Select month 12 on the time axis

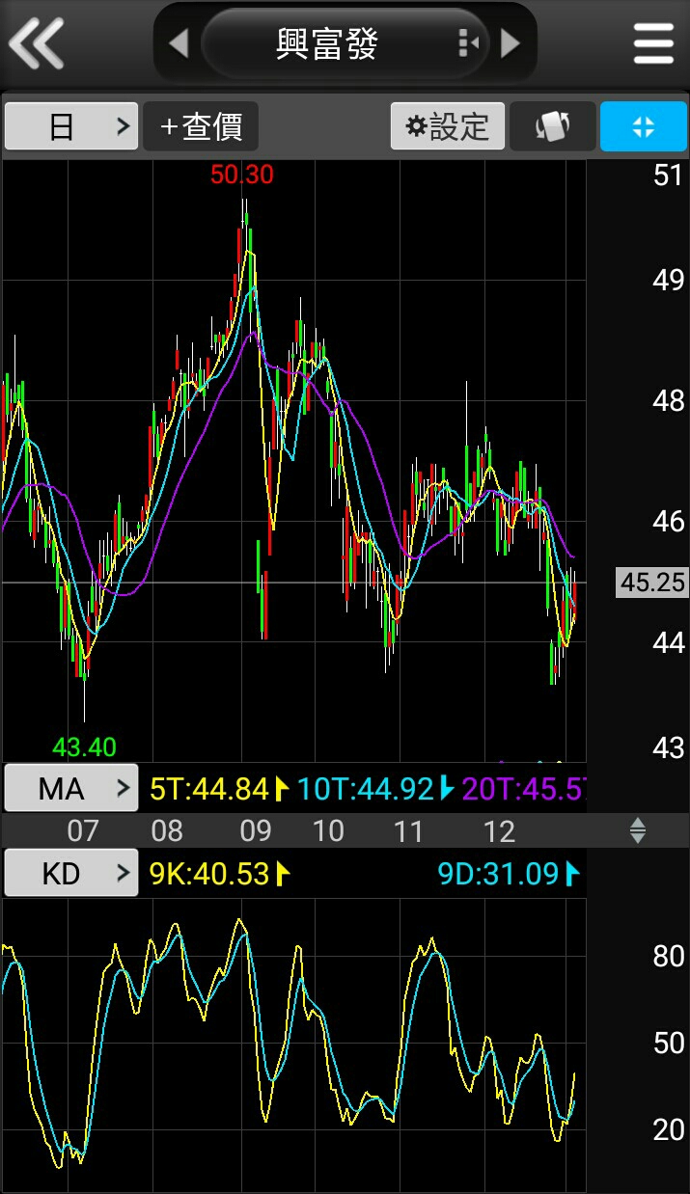click(499, 830)
